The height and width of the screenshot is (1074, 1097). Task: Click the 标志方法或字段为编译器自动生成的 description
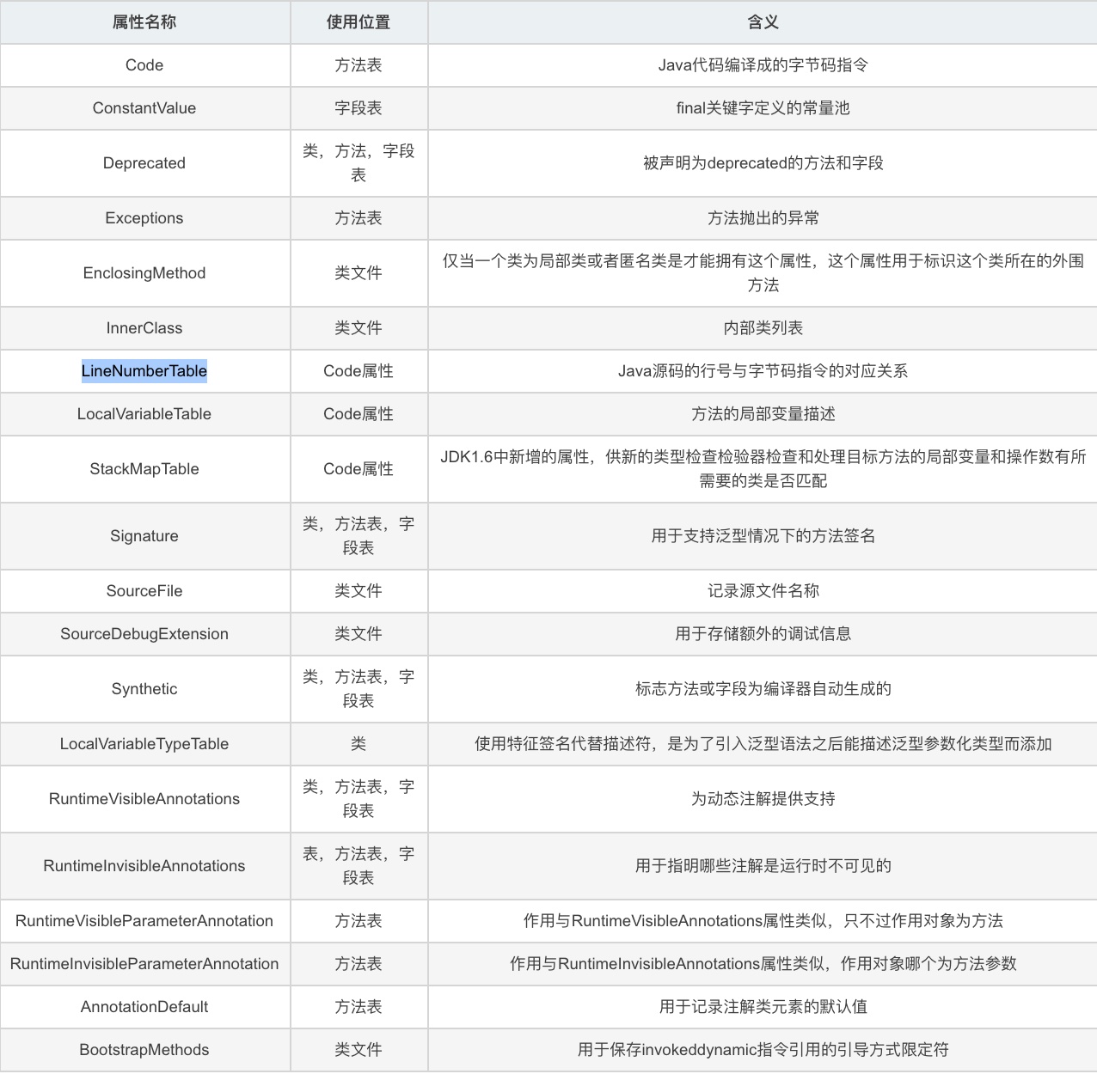click(763, 689)
